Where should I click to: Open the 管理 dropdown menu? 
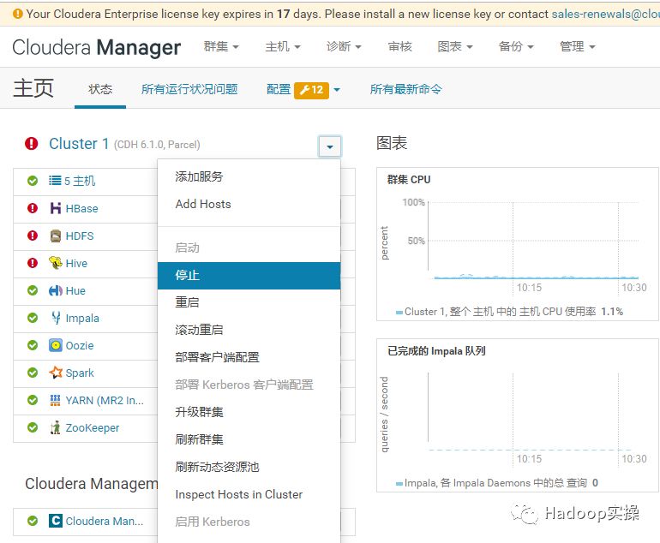point(577,46)
